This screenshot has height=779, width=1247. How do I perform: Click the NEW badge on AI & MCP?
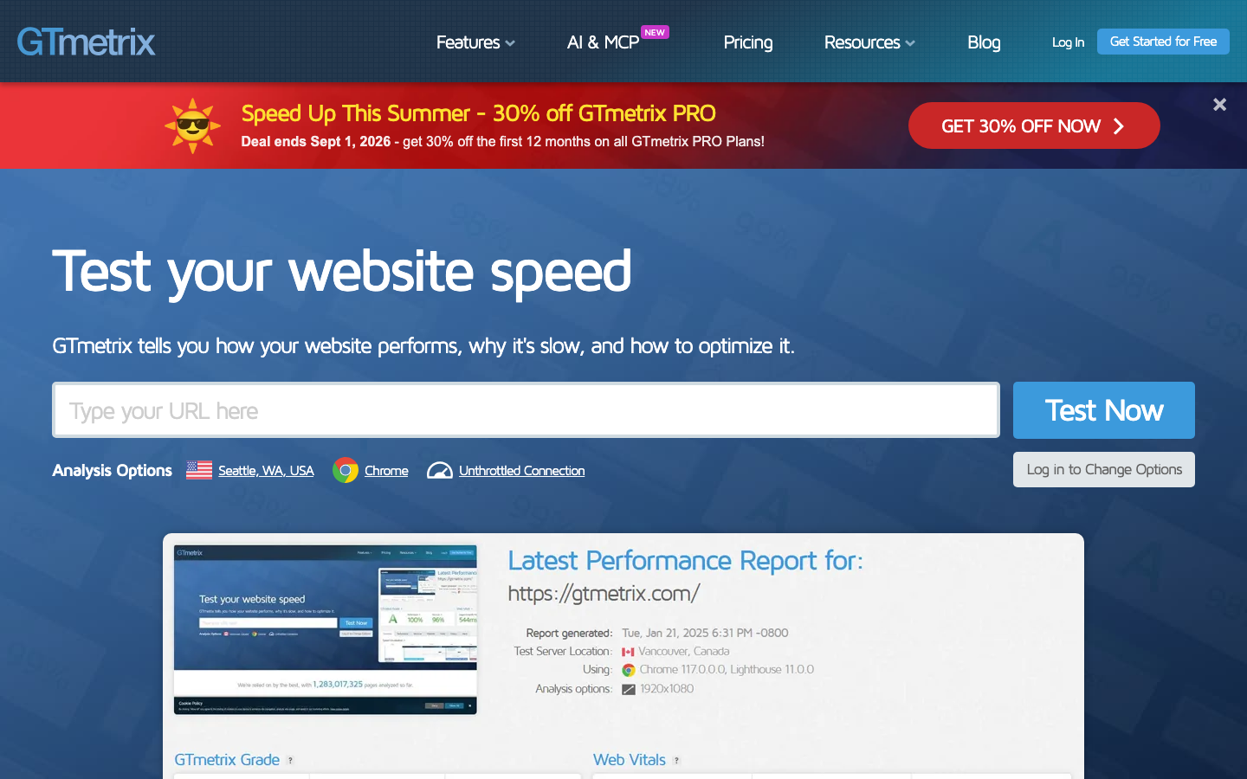[655, 33]
